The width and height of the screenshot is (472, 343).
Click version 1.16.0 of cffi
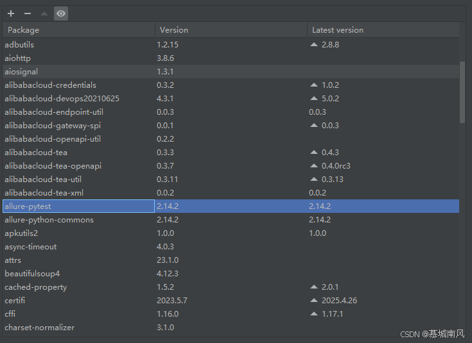tap(168, 314)
